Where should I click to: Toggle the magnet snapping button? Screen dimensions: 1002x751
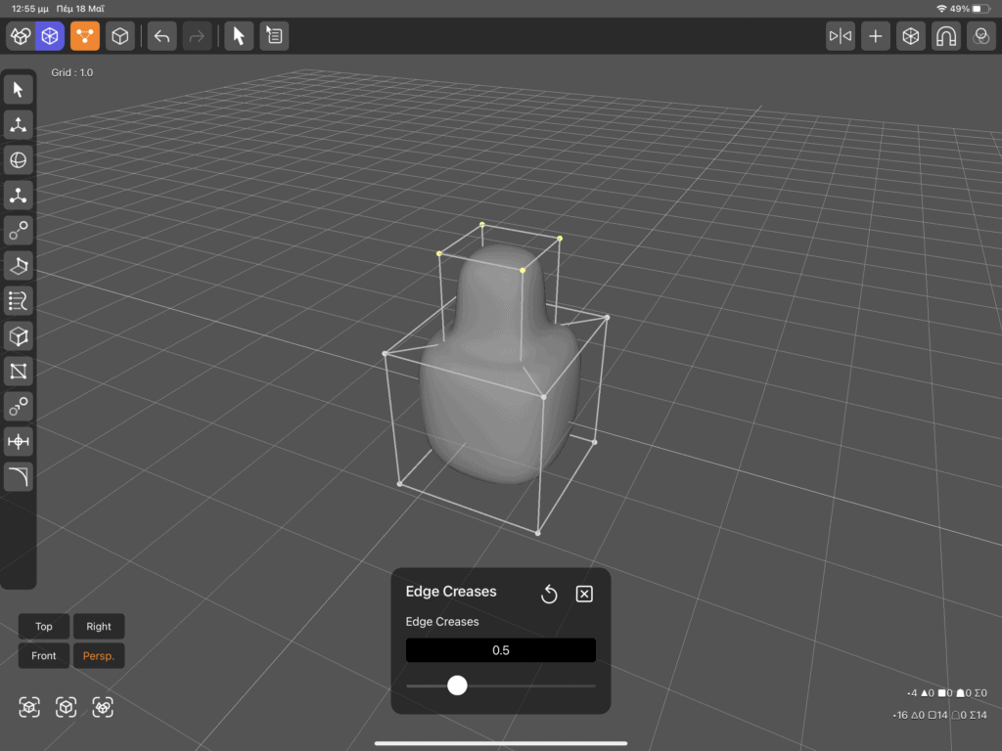click(946, 36)
